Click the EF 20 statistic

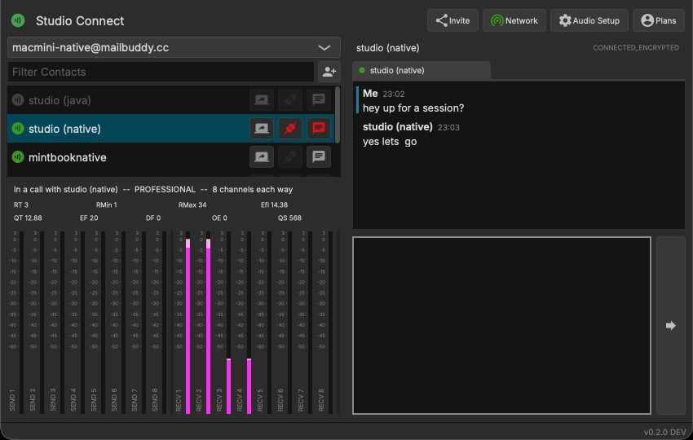point(89,218)
